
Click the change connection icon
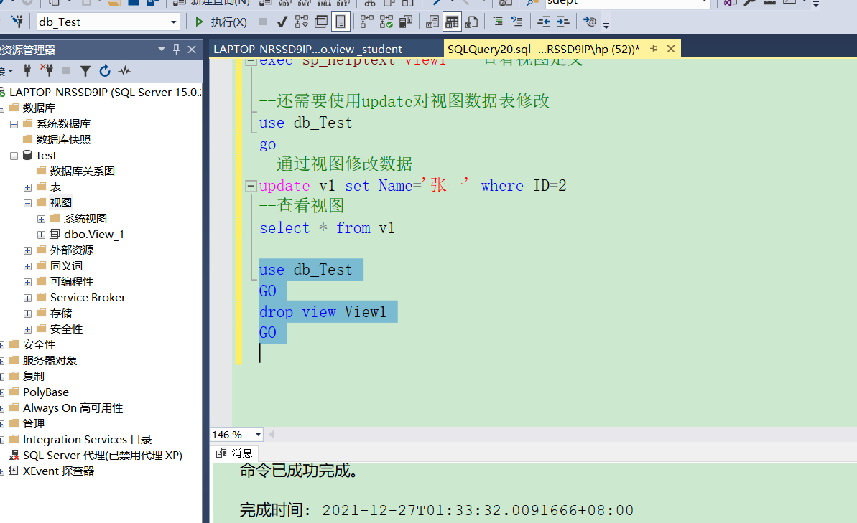click(x=17, y=22)
